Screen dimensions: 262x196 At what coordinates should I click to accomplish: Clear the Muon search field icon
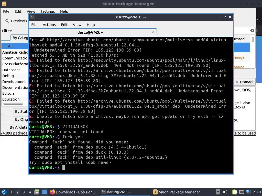pos(252,31)
